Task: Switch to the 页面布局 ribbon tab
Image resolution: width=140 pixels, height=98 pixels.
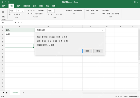Action: pyautogui.click(x=27, y=6)
